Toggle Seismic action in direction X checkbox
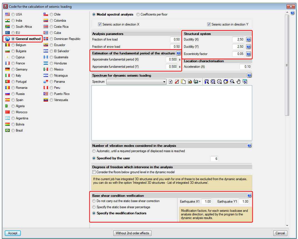The height and width of the screenshot is (239, 298). tap(100, 24)
